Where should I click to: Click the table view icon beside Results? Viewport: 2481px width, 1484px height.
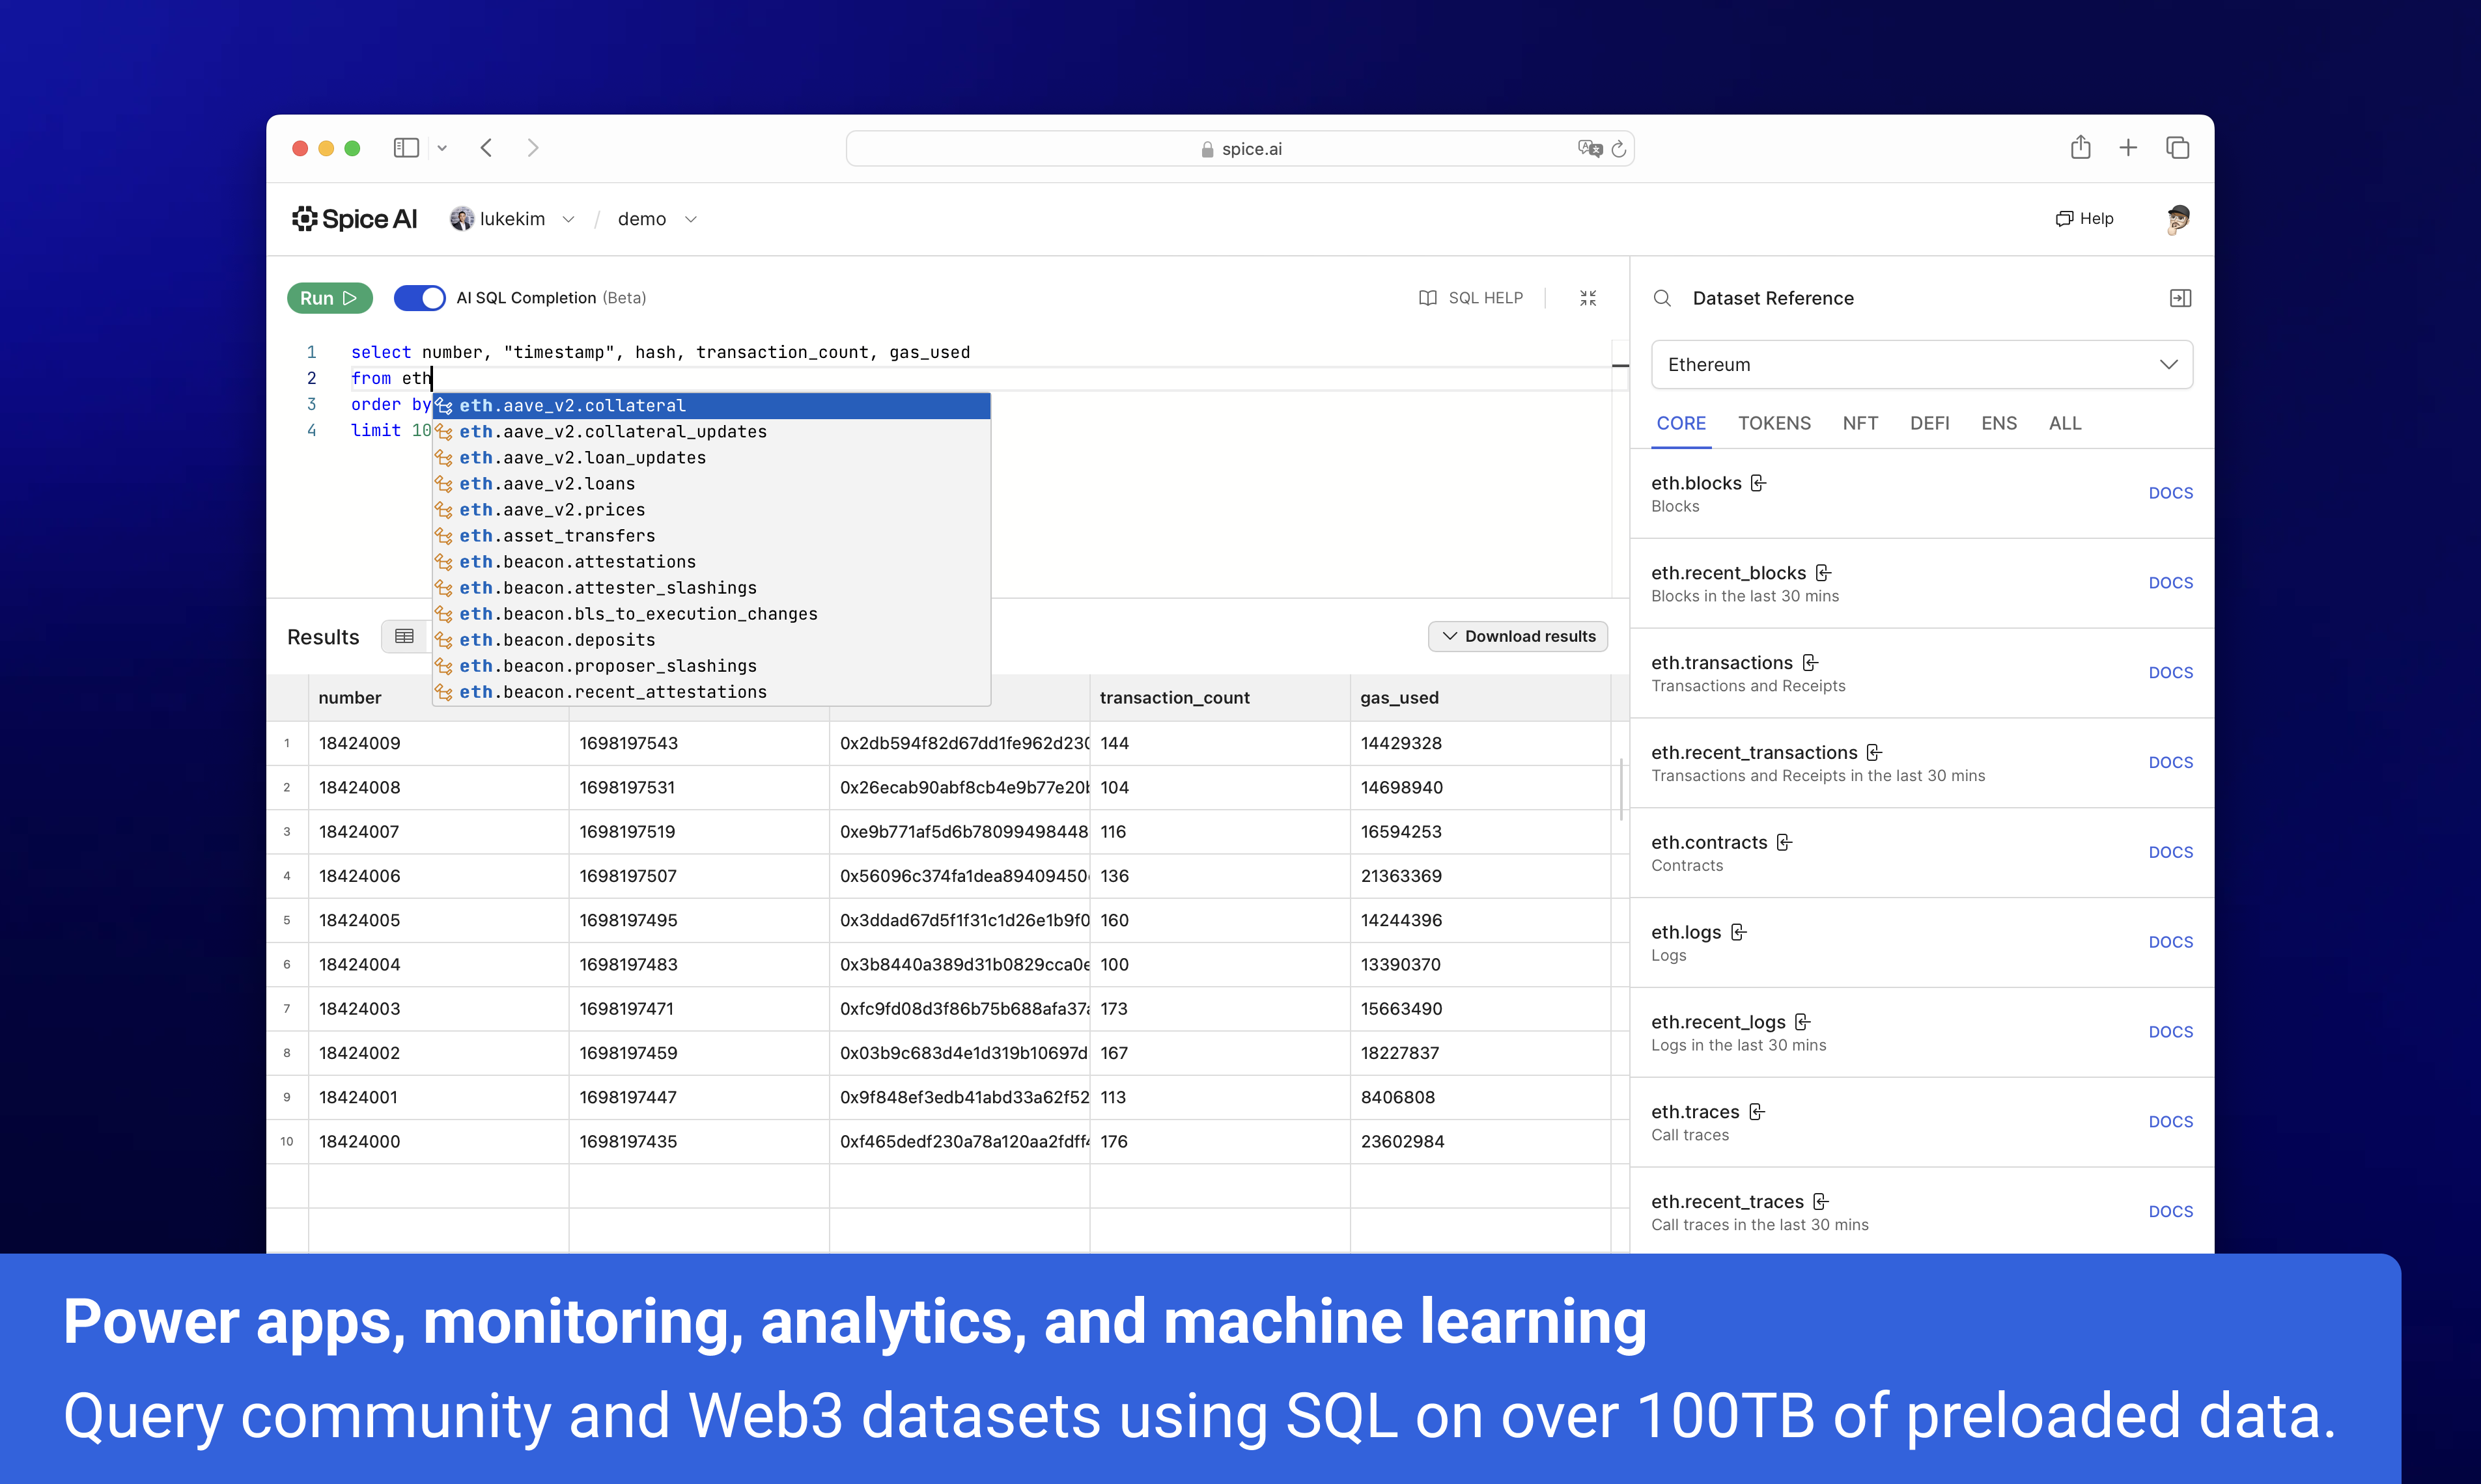coord(404,636)
